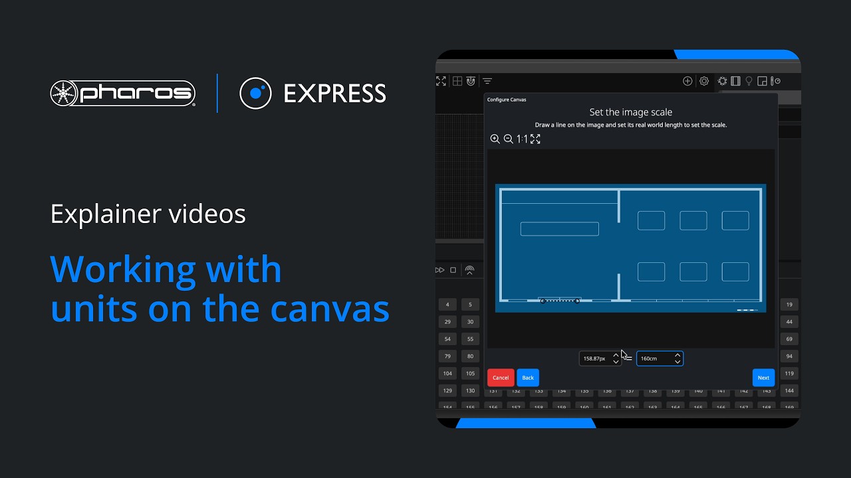Select fixture button 5
851x478 pixels.
pyautogui.click(x=470, y=305)
